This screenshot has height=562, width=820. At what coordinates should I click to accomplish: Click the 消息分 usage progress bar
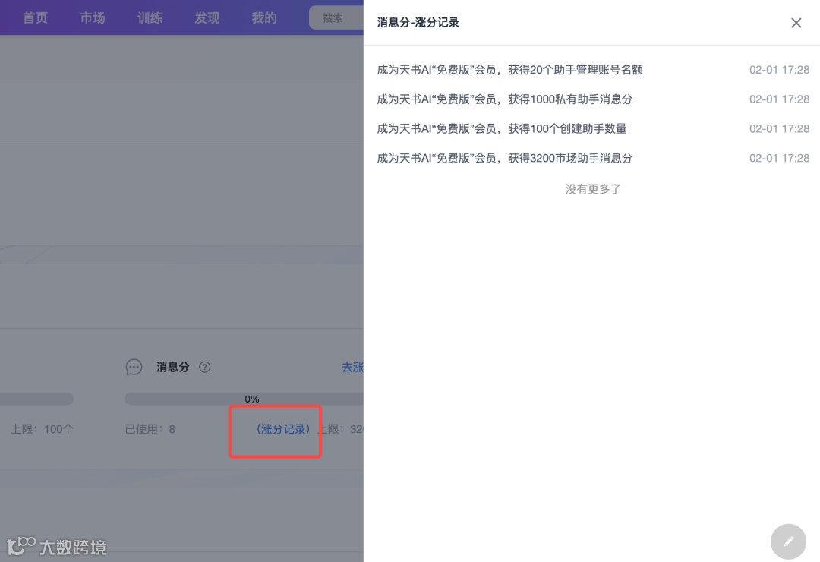pyautogui.click(x=244, y=399)
